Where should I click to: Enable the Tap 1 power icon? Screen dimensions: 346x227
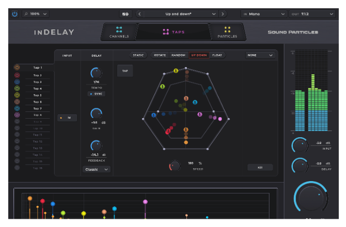point(17,68)
